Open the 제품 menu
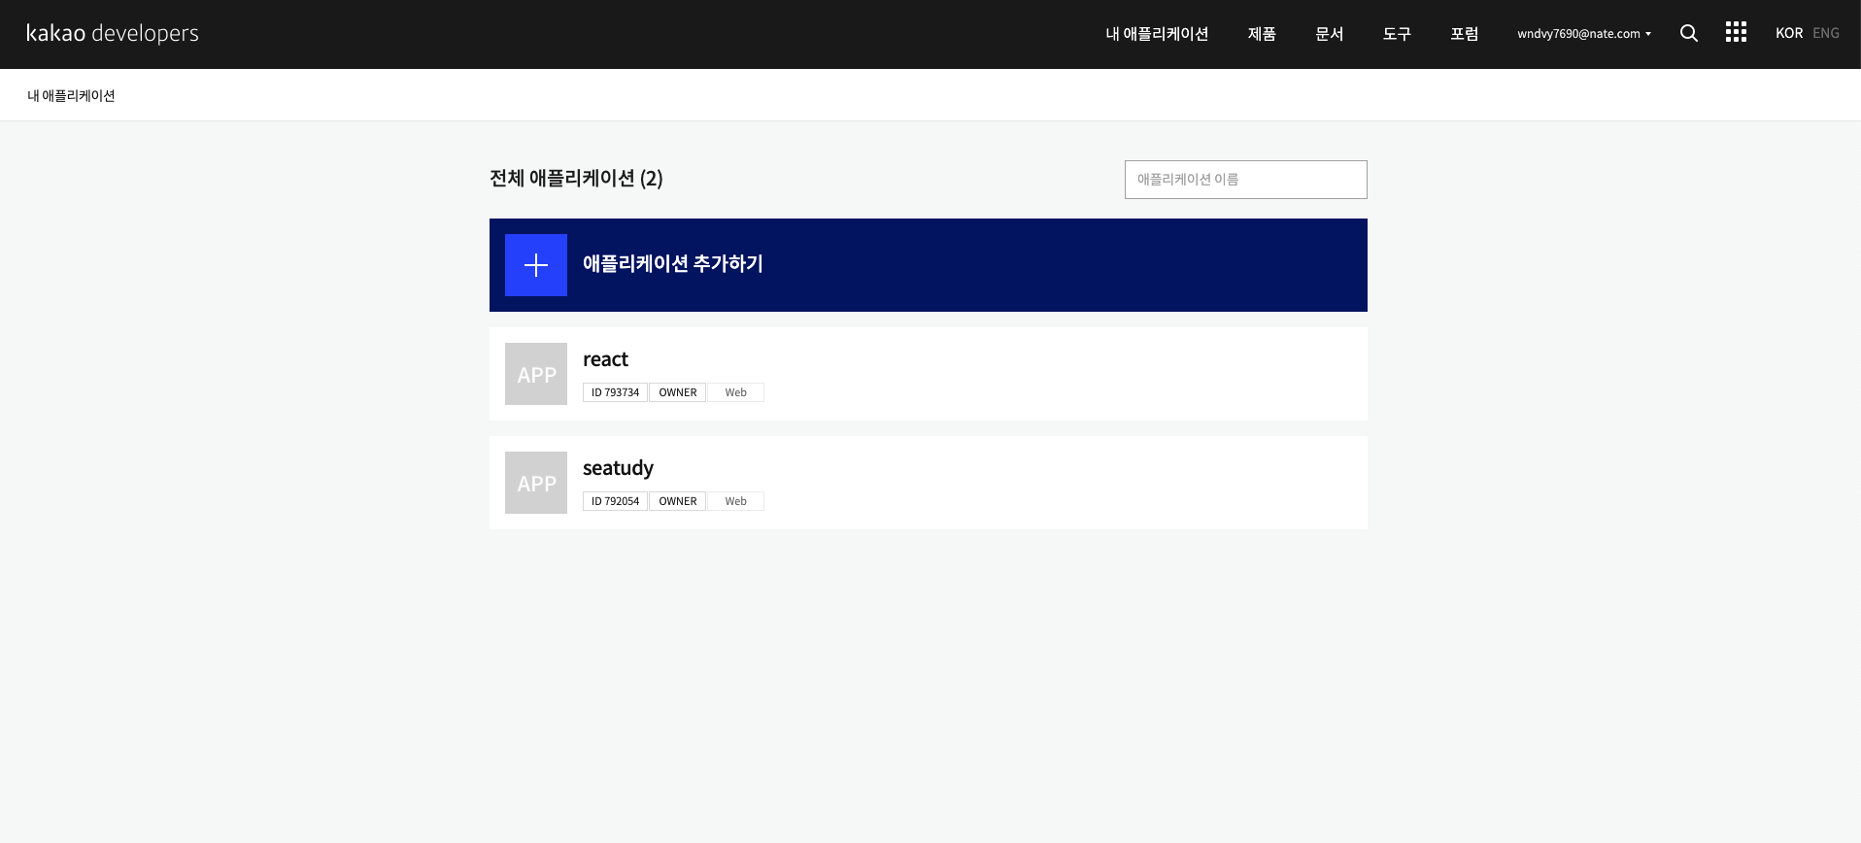 1262,34
